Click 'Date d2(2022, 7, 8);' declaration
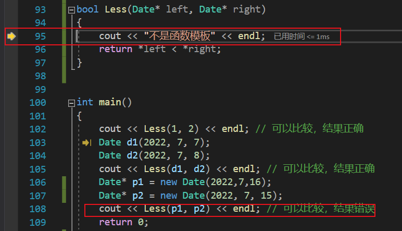 pos(154,155)
